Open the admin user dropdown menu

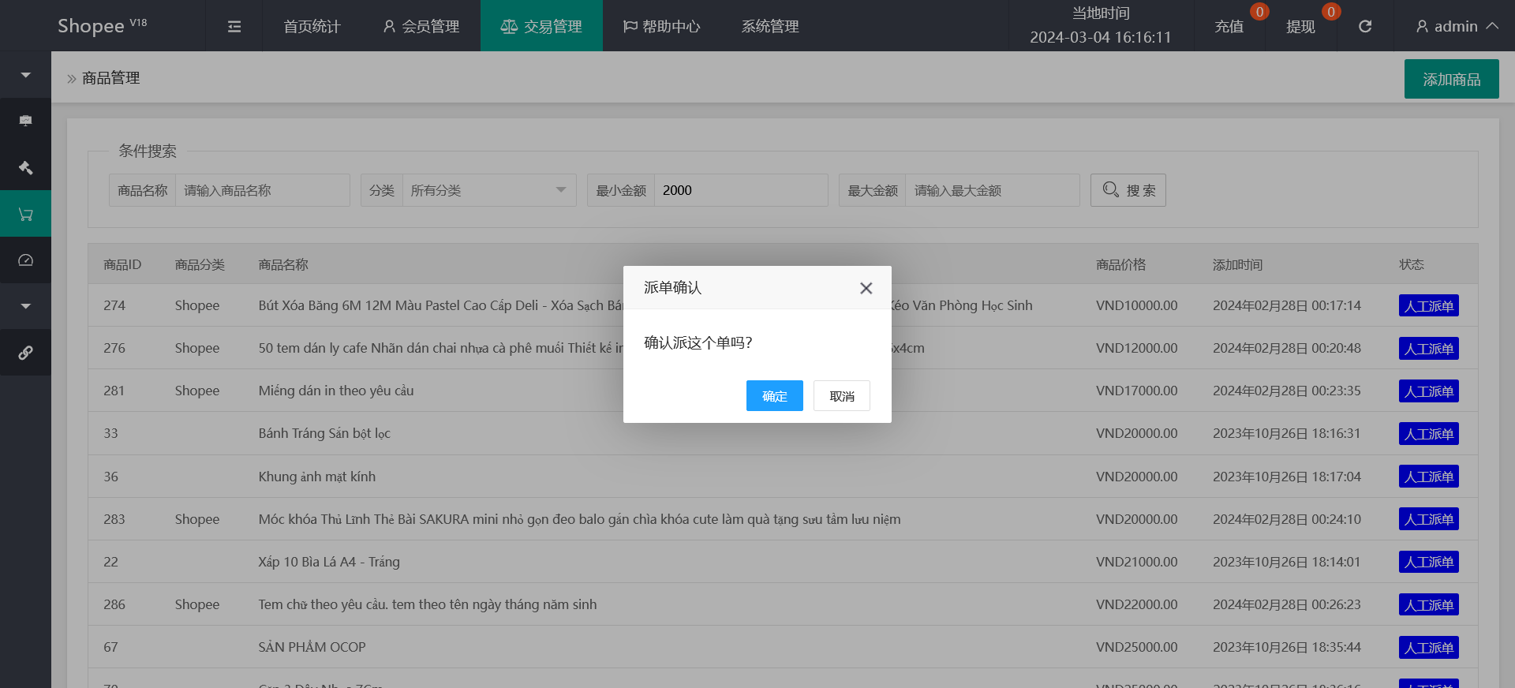click(1457, 27)
